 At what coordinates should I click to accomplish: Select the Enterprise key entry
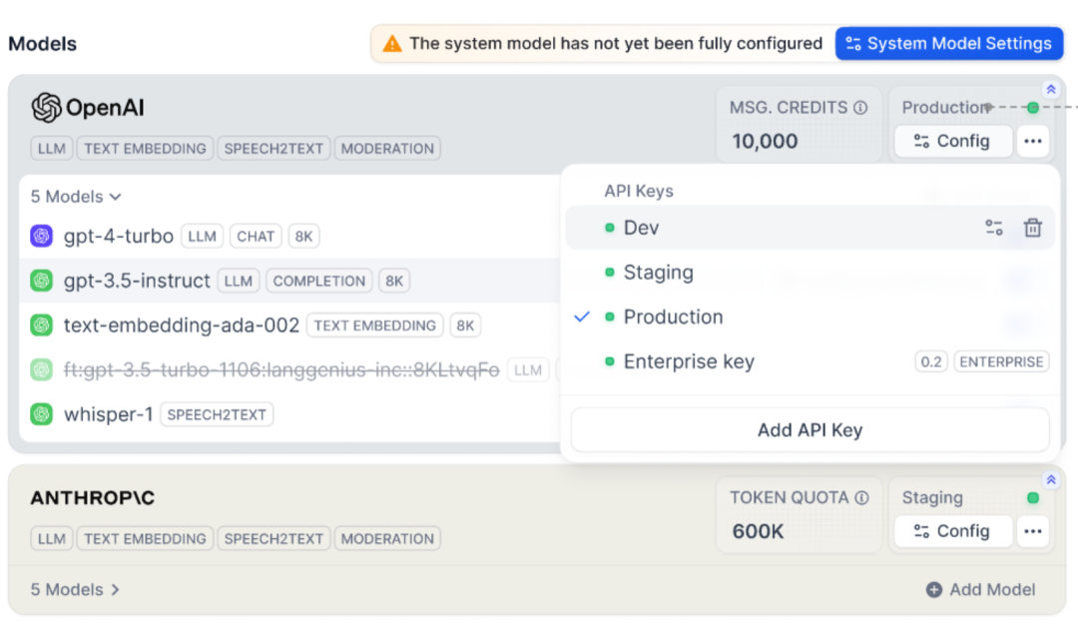[x=690, y=361]
